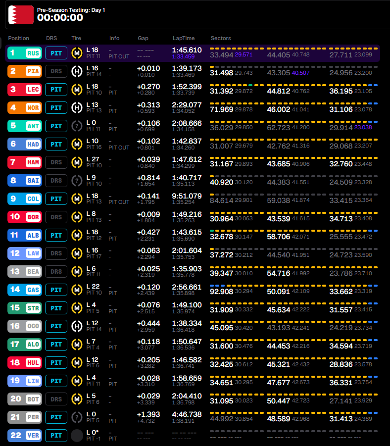Click Perez's +1.393 gap value
The height and width of the screenshot is (446, 390).
coord(148,414)
